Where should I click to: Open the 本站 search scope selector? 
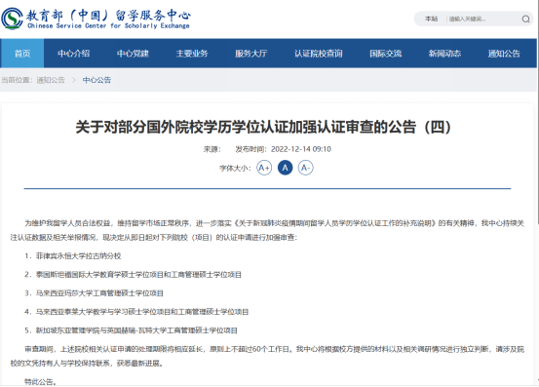(x=431, y=19)
